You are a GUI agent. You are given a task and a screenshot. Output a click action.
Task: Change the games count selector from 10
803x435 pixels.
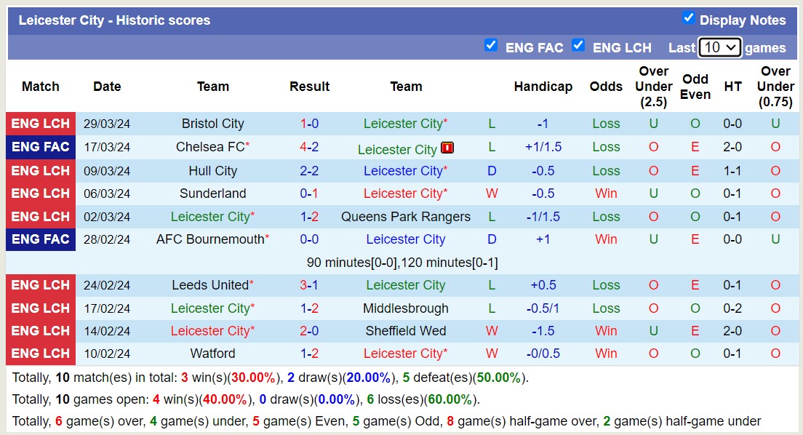point(720,47)
